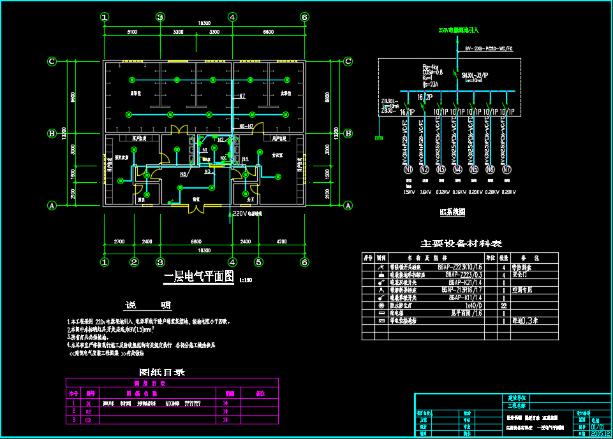
Task: Click the 空调专用 remark cell
Action: 522,290
